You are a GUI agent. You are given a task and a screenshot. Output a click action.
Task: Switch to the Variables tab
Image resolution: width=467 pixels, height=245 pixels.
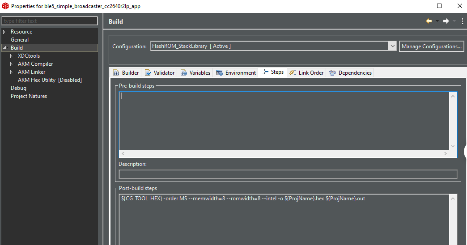point(195,72)
